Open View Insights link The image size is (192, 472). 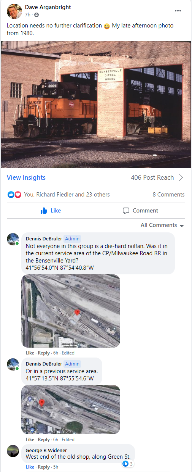pyautogui.click(x=26, y=177)
